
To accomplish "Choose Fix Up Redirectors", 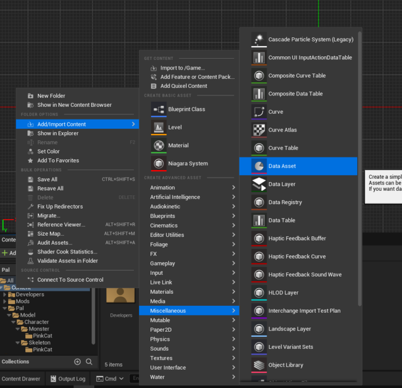I will [x=78, y=207].
